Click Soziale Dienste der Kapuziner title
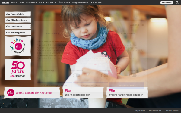 (x=34, y=93)
